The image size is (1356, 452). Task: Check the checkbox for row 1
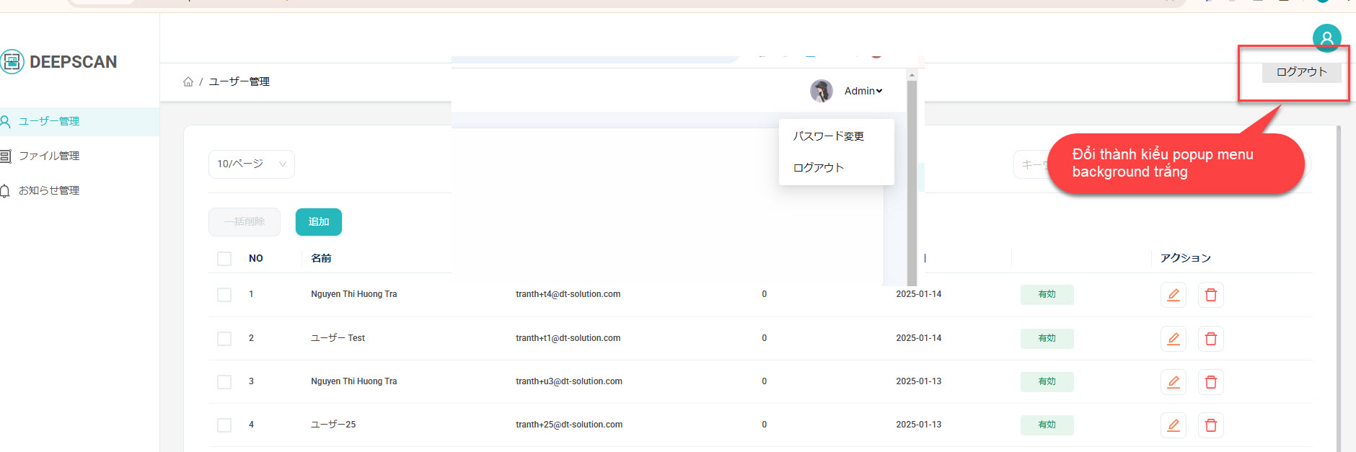(224, 295)
